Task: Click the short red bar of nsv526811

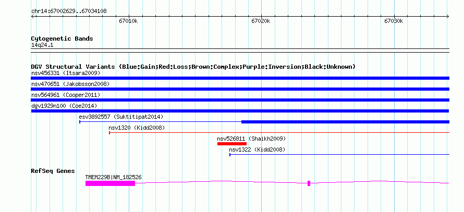Action: (x=232, y=144)
